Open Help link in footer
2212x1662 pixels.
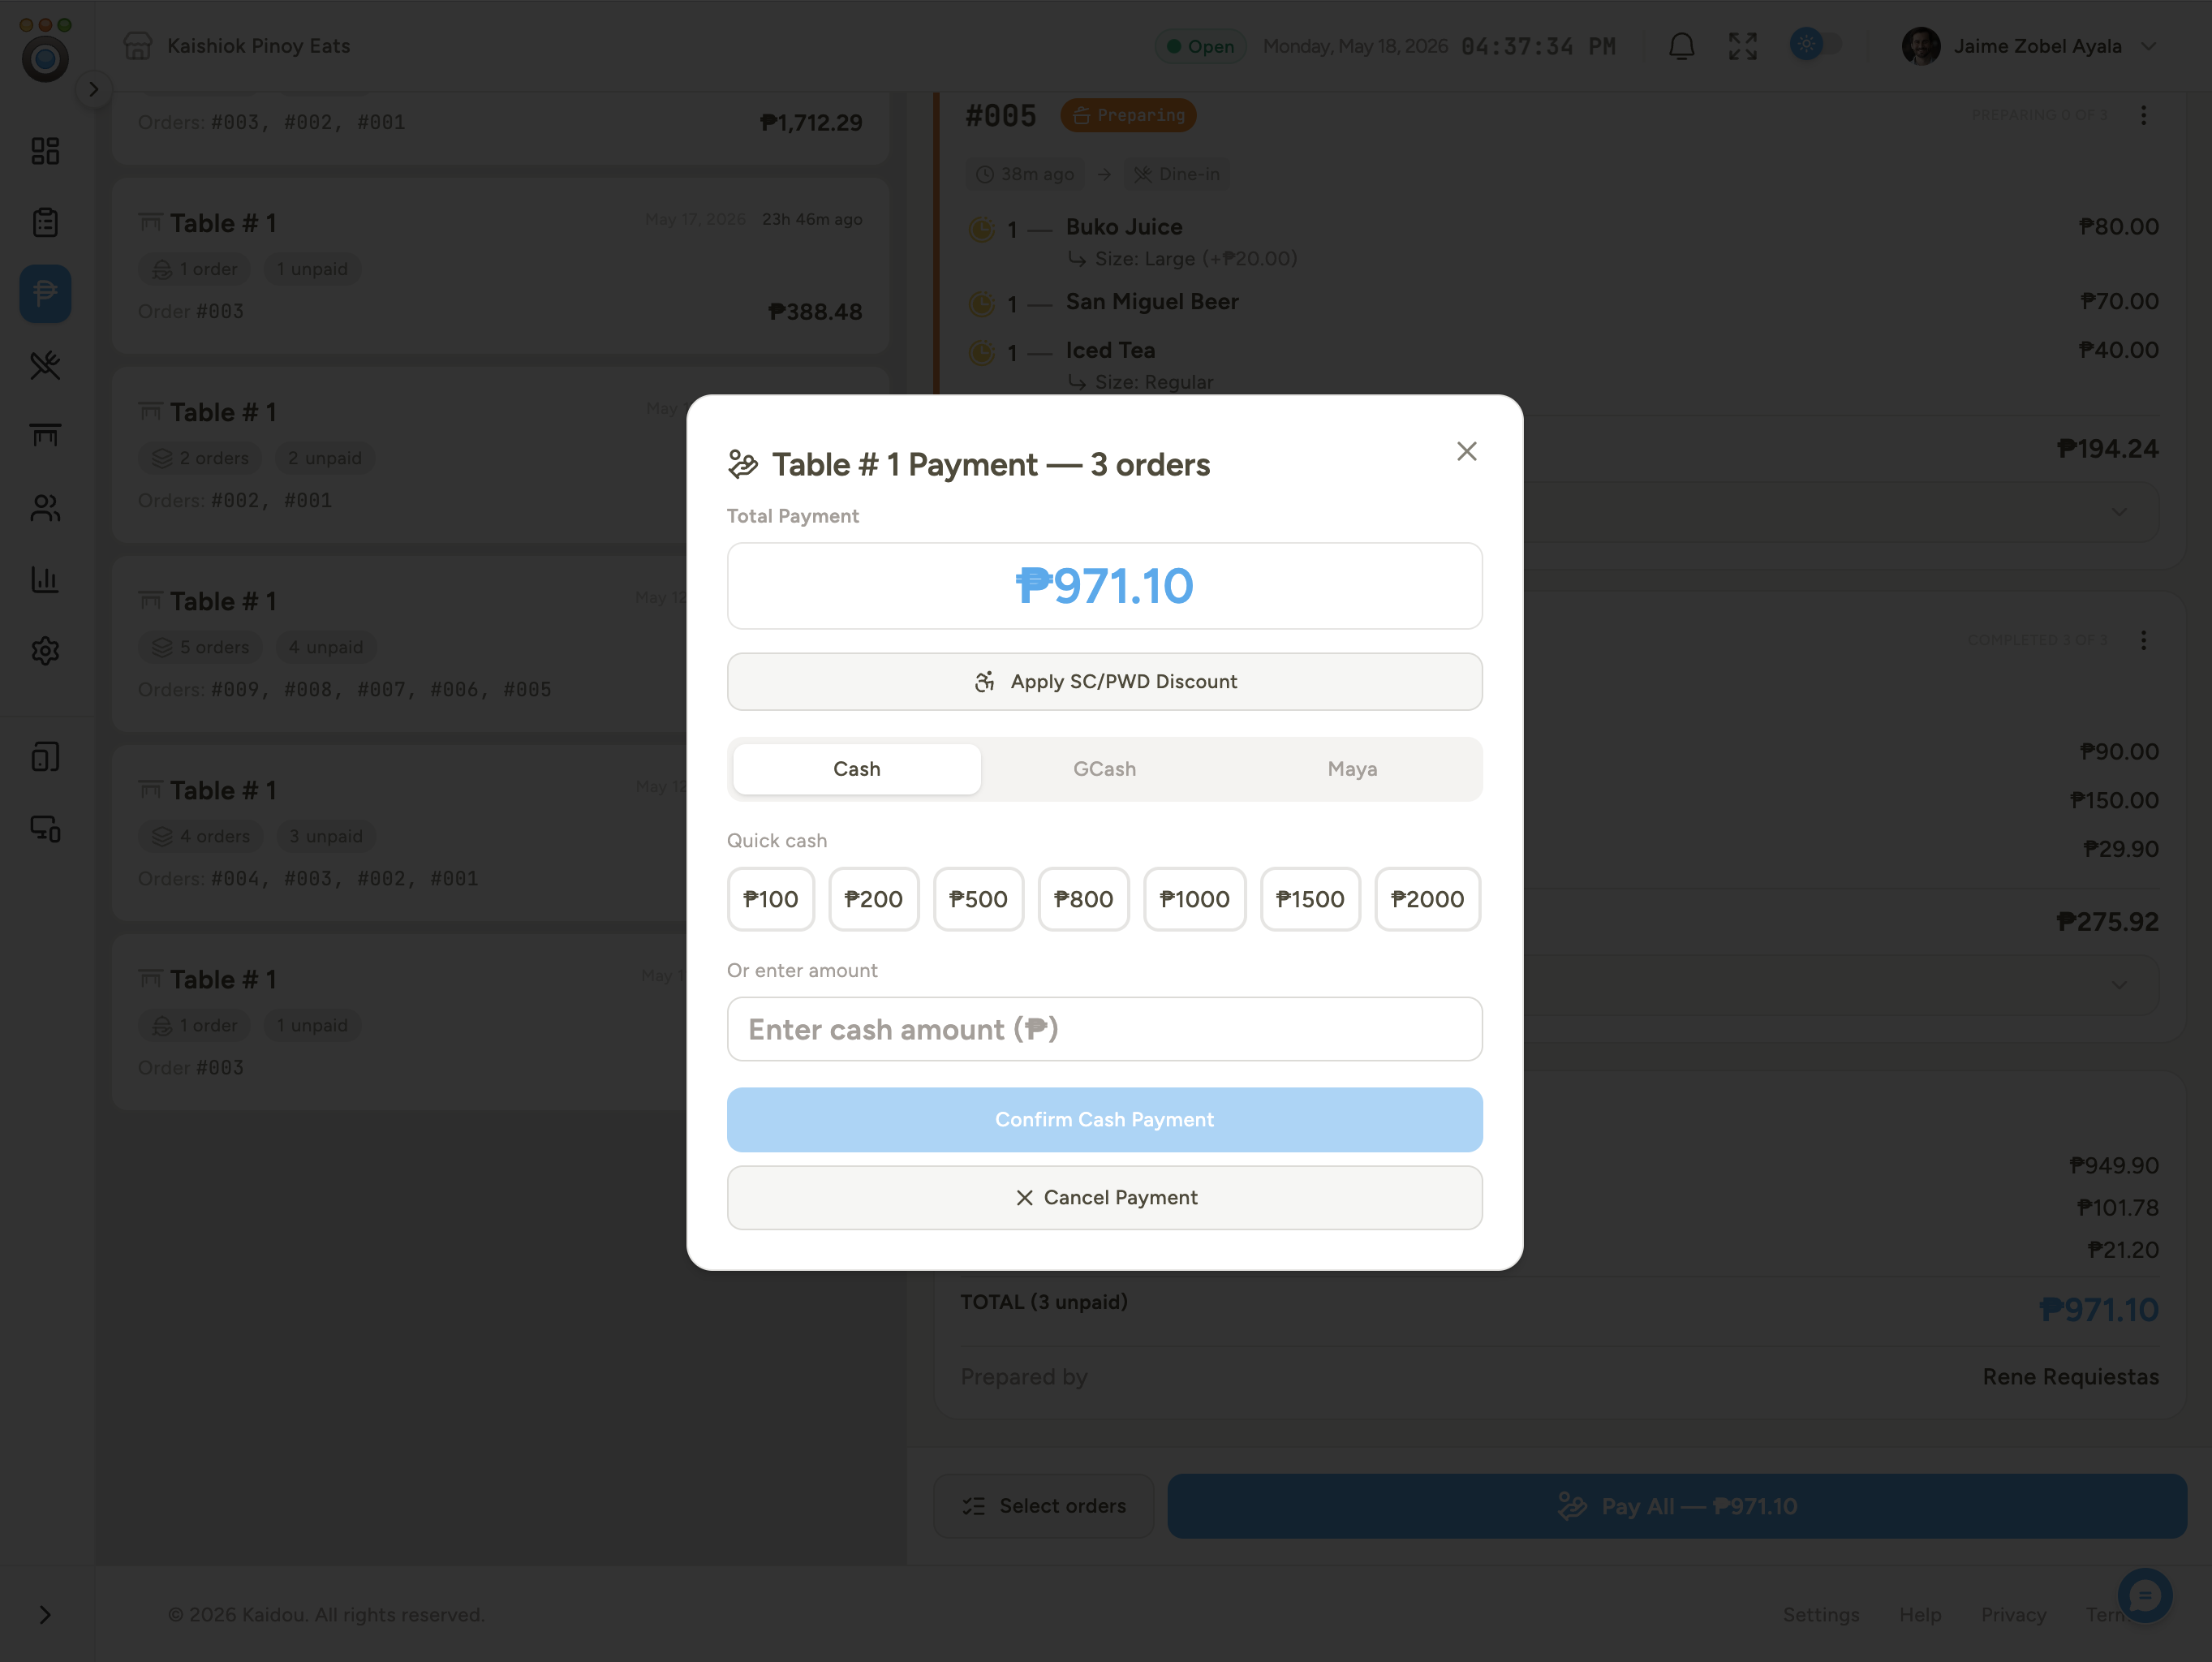coord(1919,1614)
